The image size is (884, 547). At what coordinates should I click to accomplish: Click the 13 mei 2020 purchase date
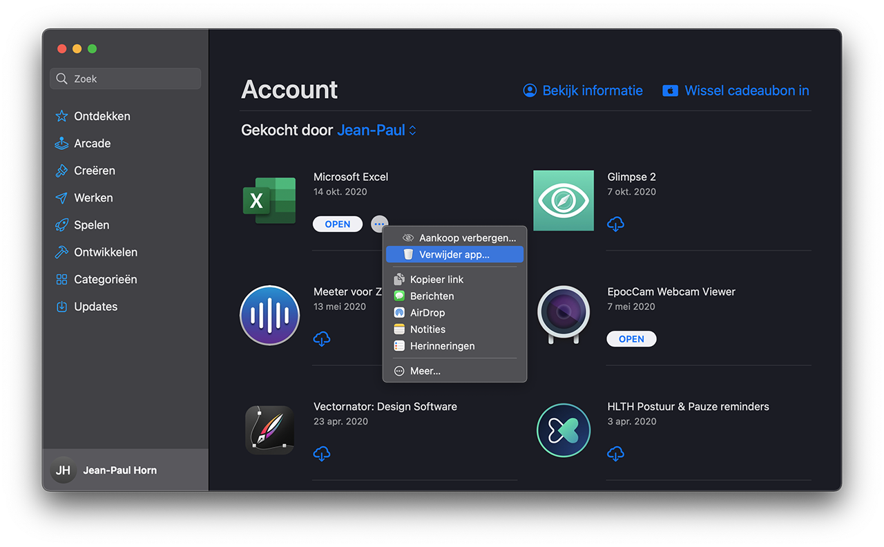coord(340,307)
